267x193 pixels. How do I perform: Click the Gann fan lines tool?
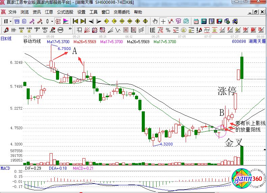click(x=87, y=30)
